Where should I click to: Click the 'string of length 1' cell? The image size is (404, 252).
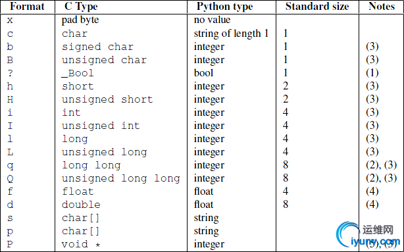pyautogui.click(x=231, y=34)
